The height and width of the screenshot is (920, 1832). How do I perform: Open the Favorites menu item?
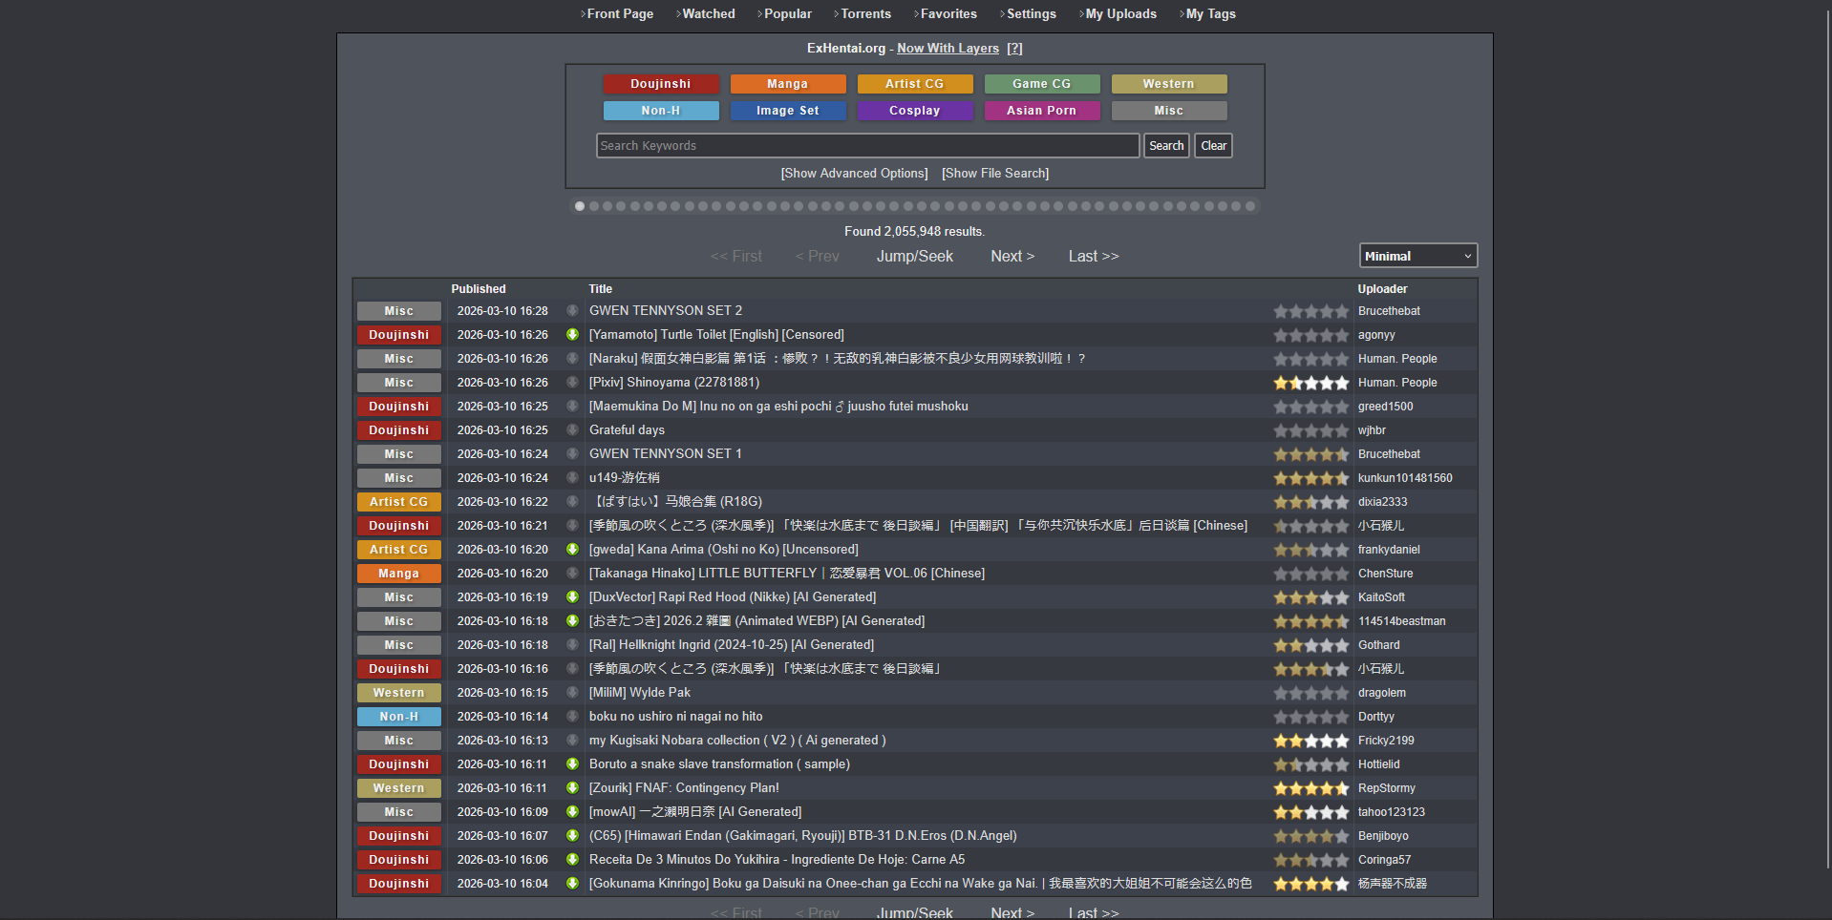point(948,14)
